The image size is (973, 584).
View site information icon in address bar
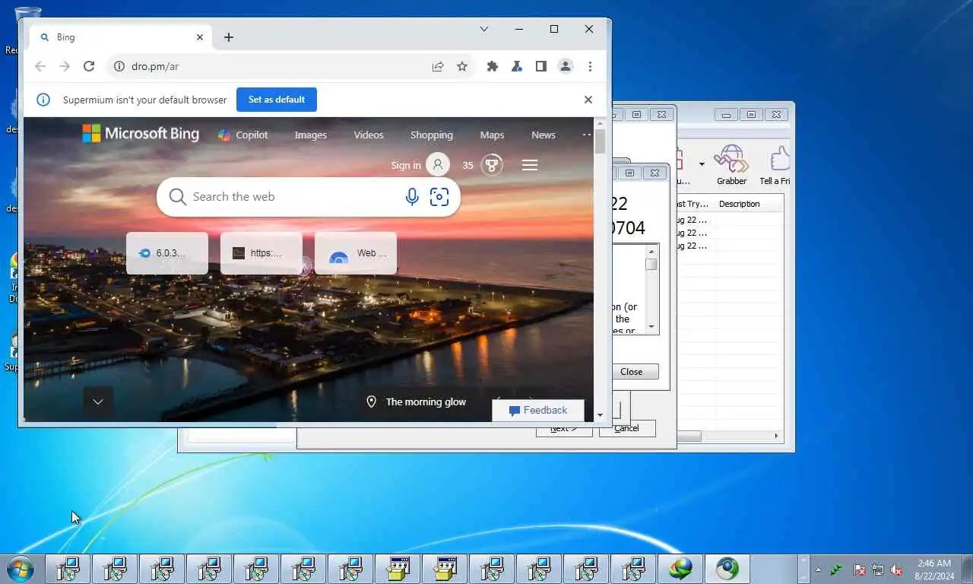119,66
